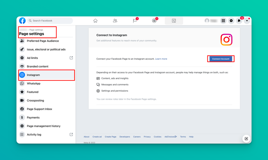Viewport: 268px width, 160px height.
Task: Open the Privacy footer link
Action: 147,137
